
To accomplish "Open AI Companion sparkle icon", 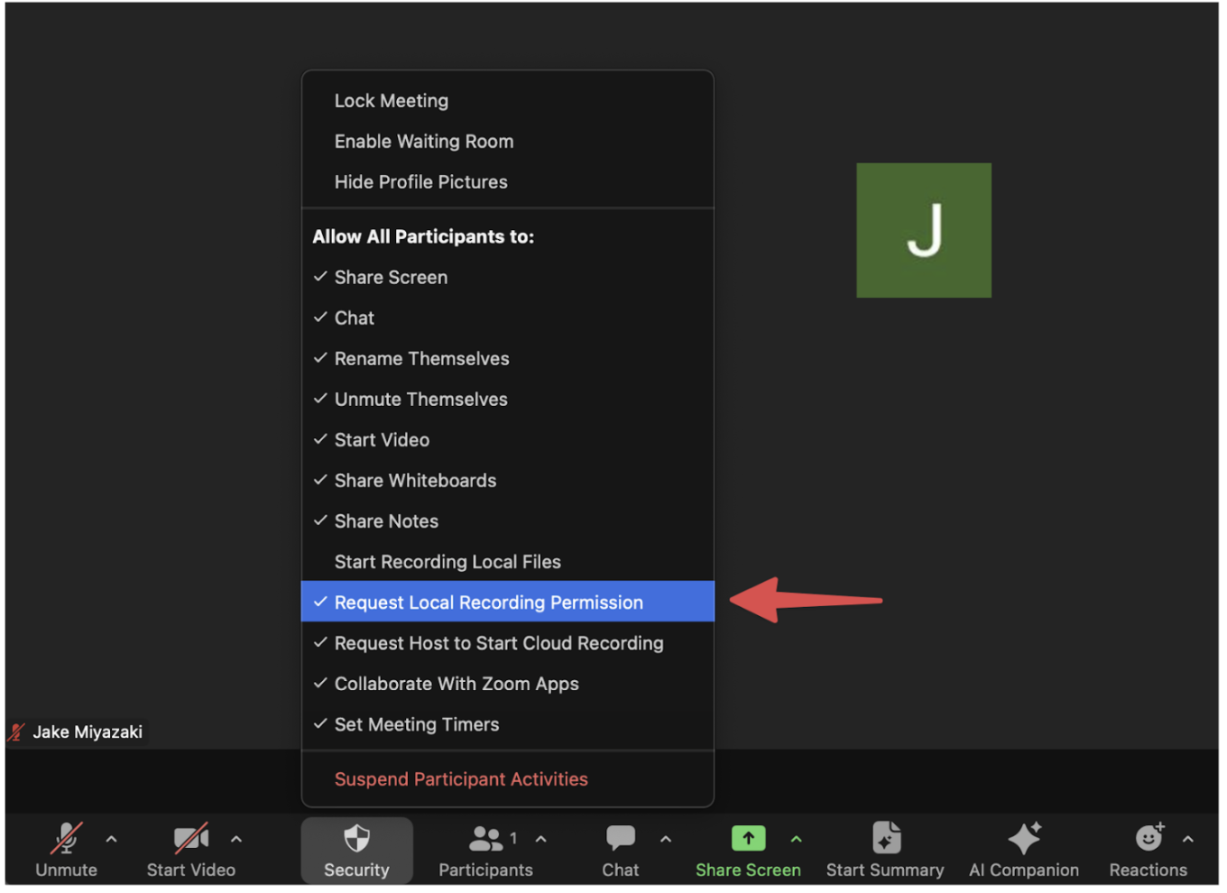I will tap(1024, 839).
